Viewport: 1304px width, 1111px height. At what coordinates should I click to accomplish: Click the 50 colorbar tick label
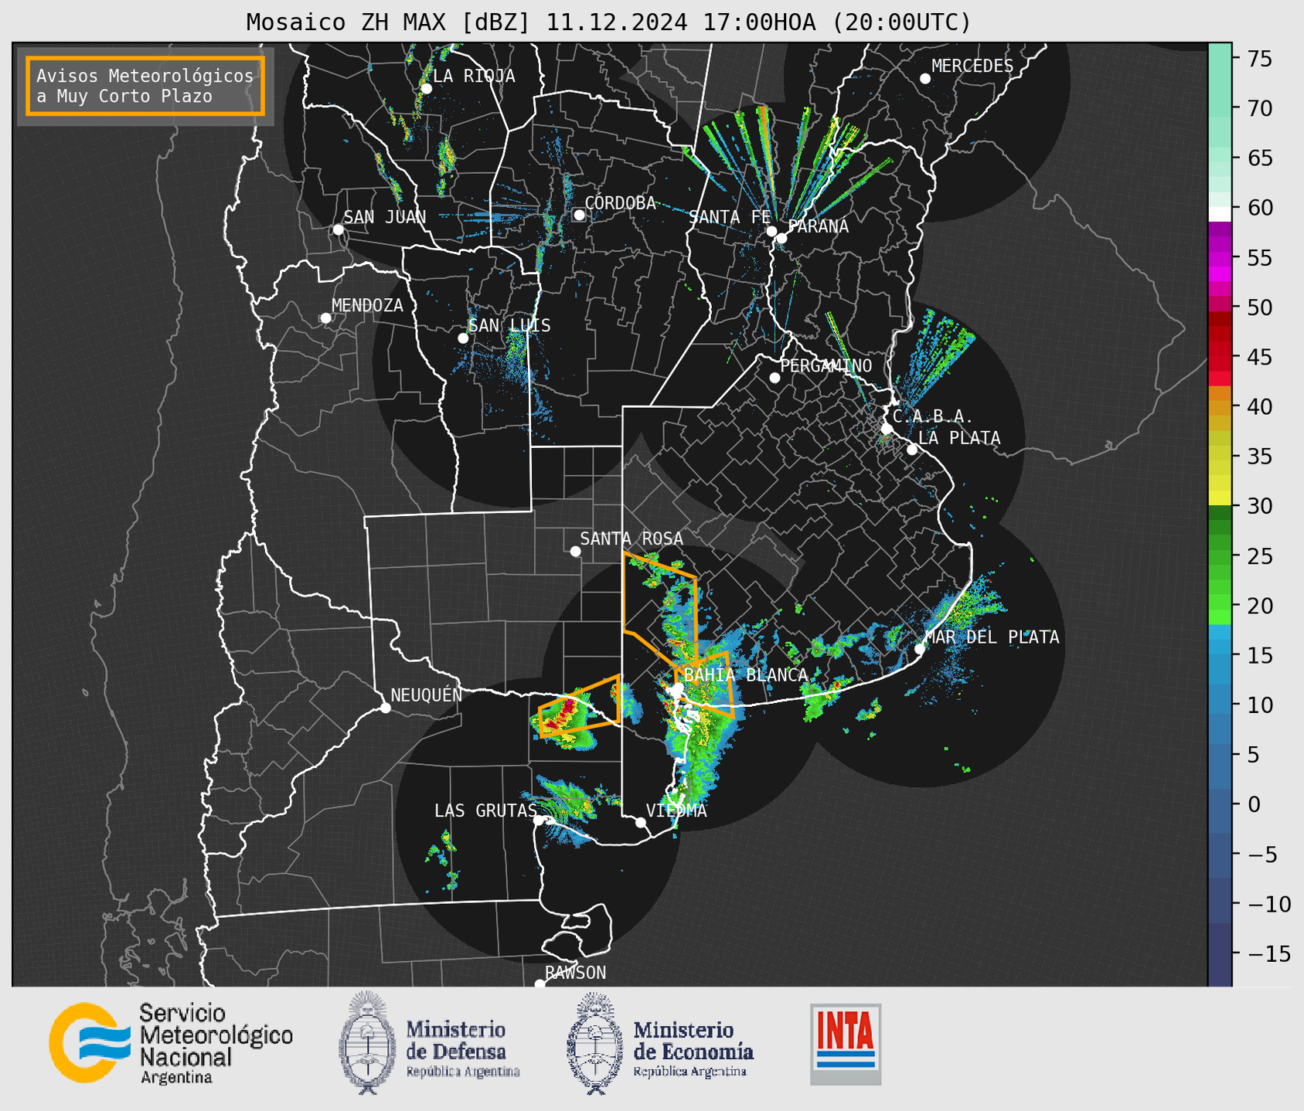pyautogui.click(x=1259, y=307)
